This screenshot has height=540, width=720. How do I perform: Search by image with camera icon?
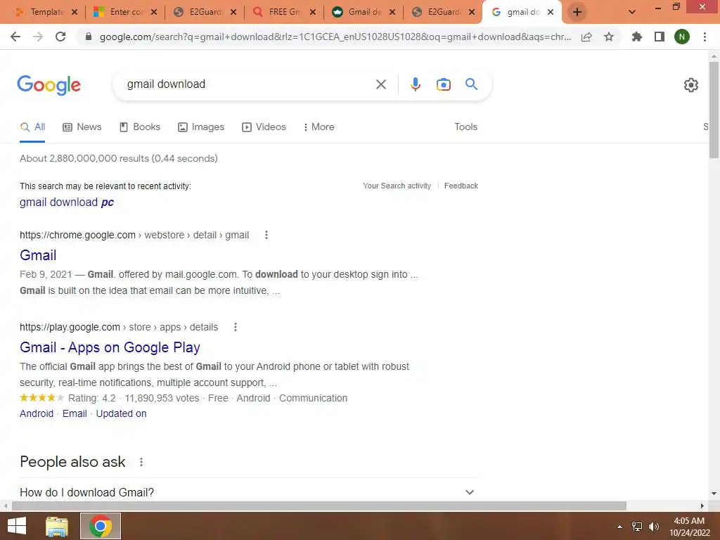coord(444,84)
